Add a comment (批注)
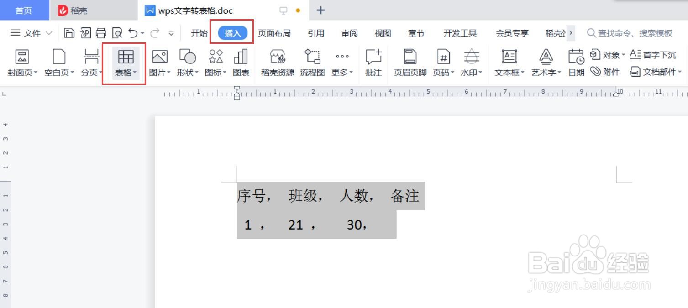Viewport: 688px width, 308px height. pyautogui.click(x=373, y=63)
